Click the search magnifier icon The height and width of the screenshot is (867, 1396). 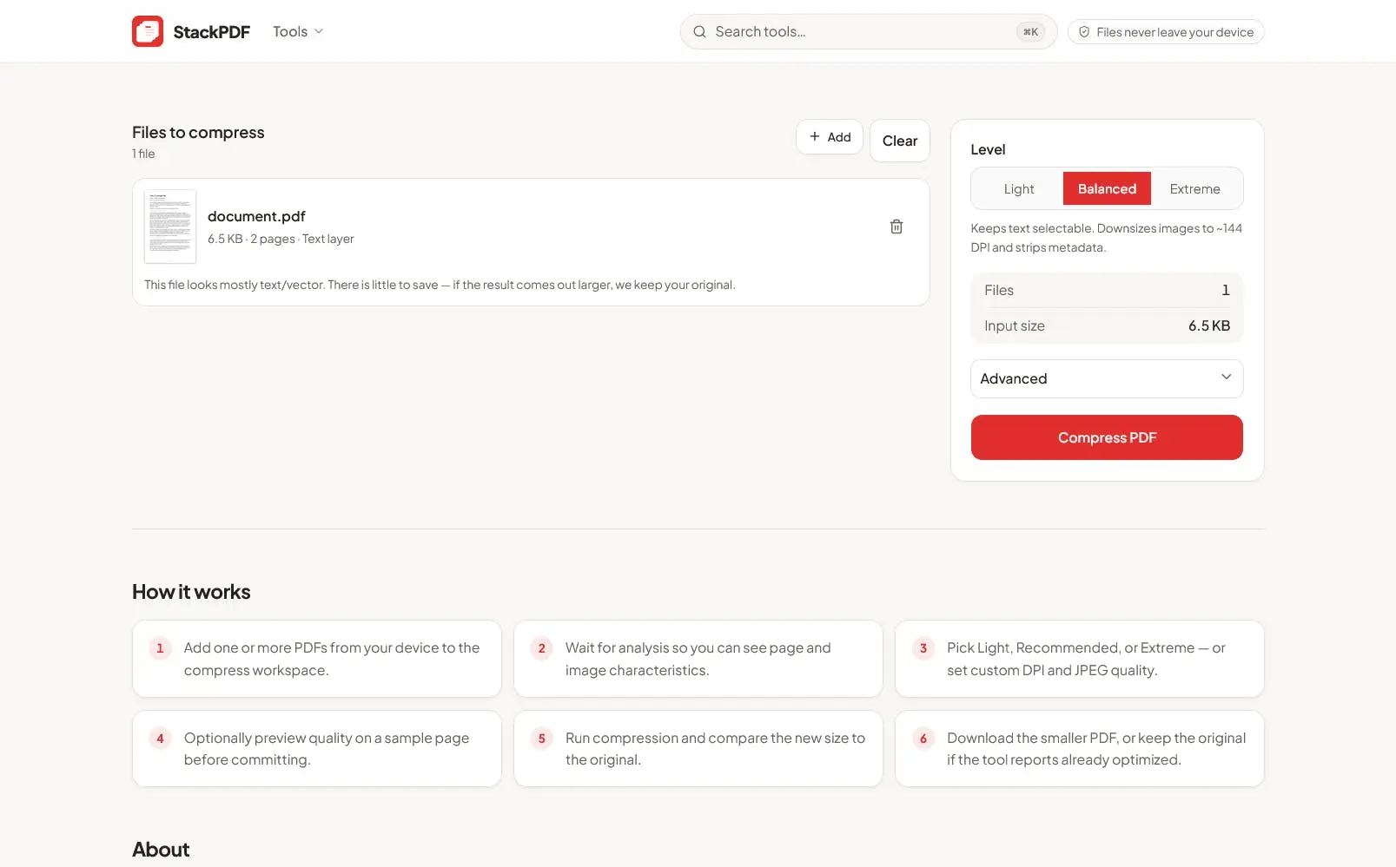pos(699,32)
